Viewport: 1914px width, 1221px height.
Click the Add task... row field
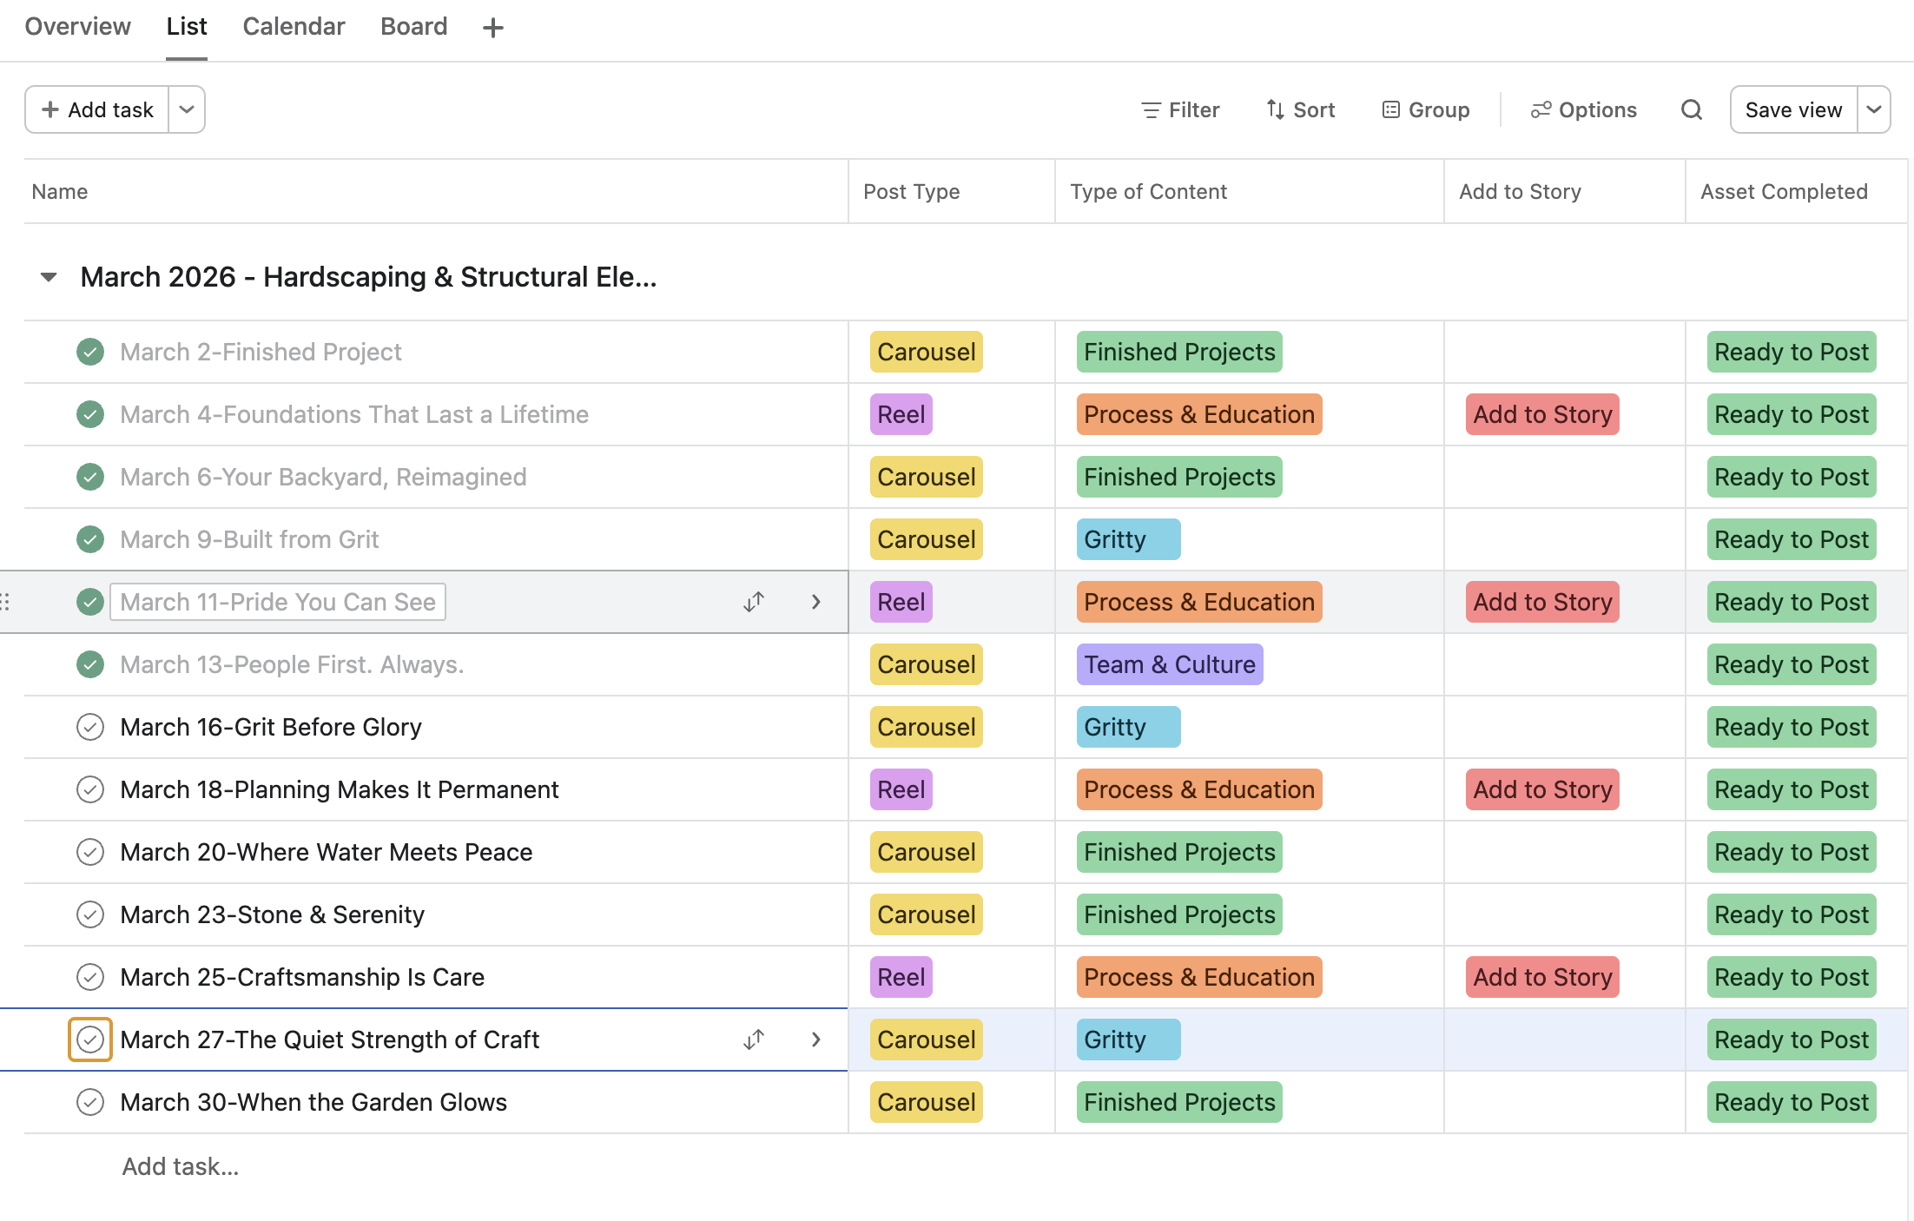tap(181, 1166)
